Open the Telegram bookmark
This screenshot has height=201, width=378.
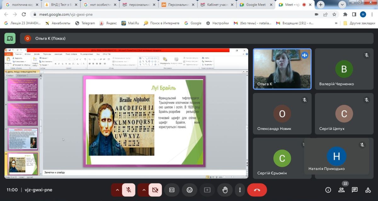(85, 23)
